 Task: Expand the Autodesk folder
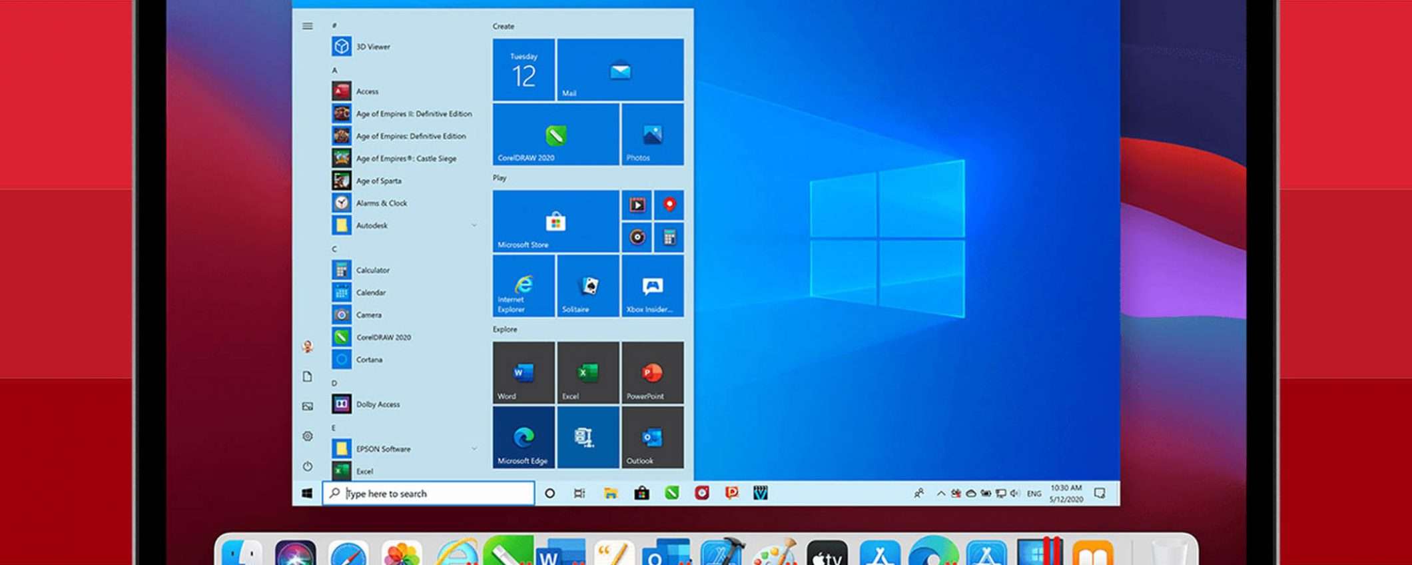pyautogui.click(x=474, y=225)
